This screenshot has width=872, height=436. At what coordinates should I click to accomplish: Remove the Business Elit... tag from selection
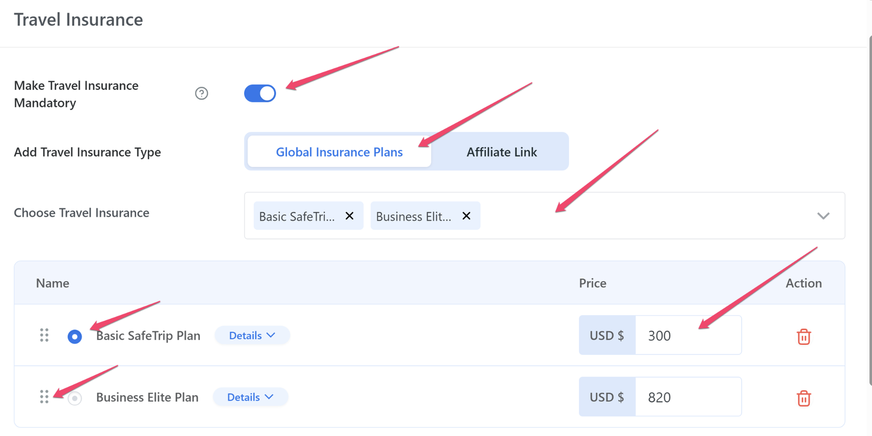coord(467,216)
